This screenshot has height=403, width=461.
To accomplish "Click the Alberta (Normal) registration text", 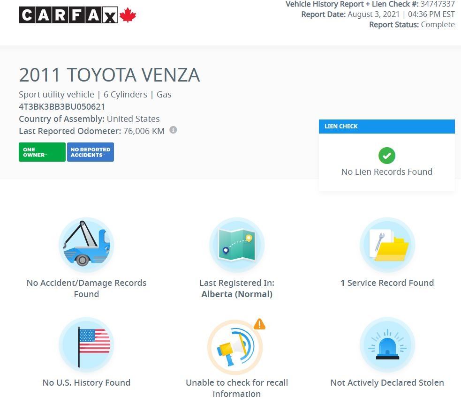I will (237, 294).
